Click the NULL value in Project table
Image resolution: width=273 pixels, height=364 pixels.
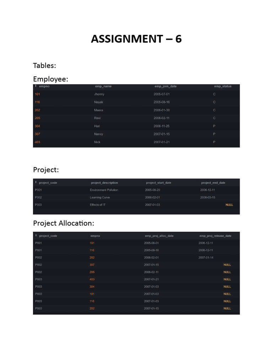[x=229, y=205]
